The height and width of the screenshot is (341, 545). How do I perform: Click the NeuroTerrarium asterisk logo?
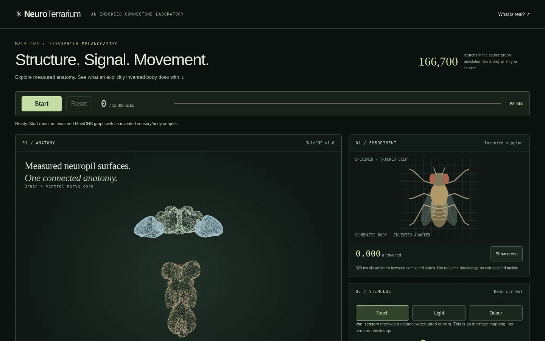click(19, 14)
